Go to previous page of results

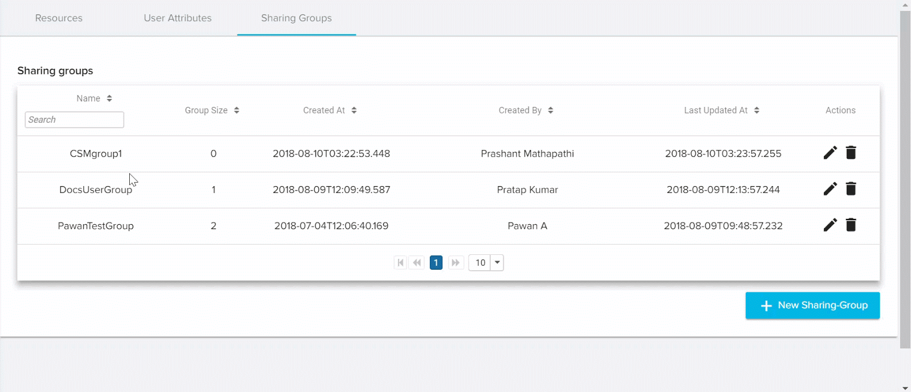pyautogui.click(x=417, y=262)
